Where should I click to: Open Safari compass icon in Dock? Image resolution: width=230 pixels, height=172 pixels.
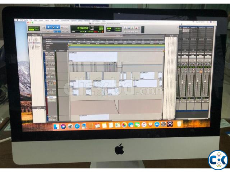(x=77, y=126)
